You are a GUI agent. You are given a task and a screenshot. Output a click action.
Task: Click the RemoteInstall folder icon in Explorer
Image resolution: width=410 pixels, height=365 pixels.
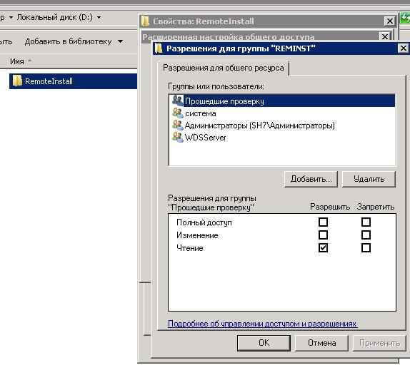(18, 81)
